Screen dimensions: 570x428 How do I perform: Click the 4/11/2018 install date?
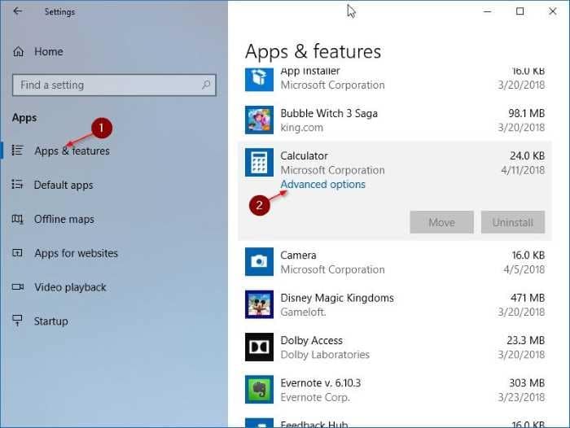coord(523,170)
